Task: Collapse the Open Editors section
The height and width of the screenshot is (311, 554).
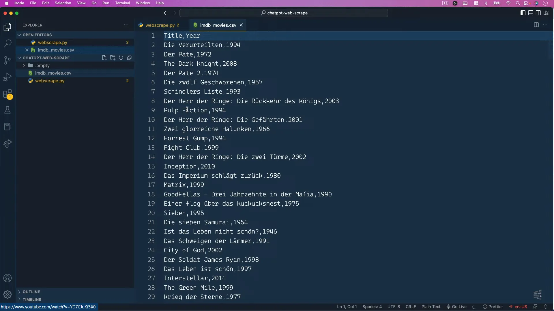Action: [x=75, y=35]
